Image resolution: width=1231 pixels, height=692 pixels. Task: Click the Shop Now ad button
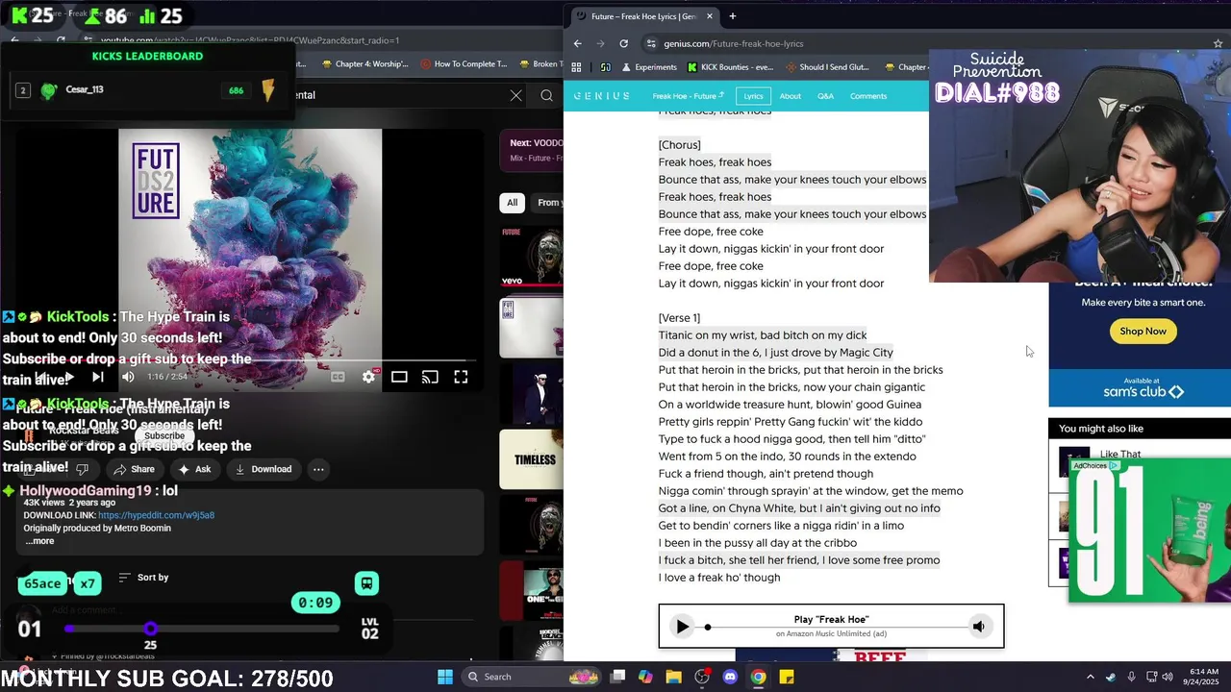(1143, 332)
